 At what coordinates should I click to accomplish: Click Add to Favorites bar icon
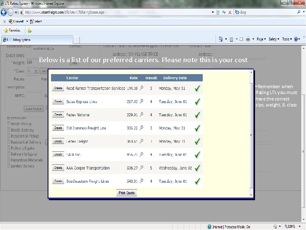(29, 31)
